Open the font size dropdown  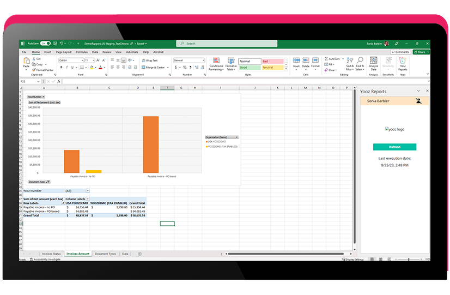click(x=93, y=61)
